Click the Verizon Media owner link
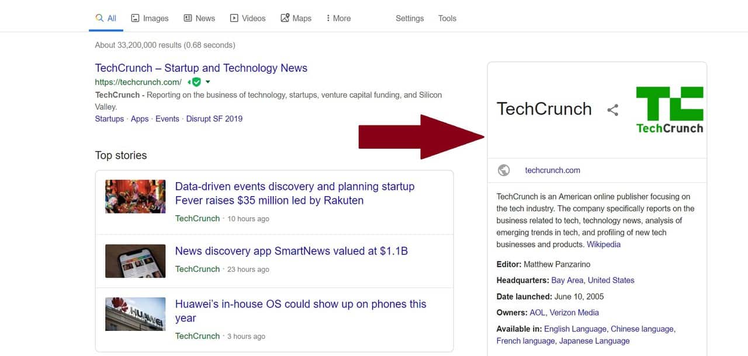 [x=574, y=312]
